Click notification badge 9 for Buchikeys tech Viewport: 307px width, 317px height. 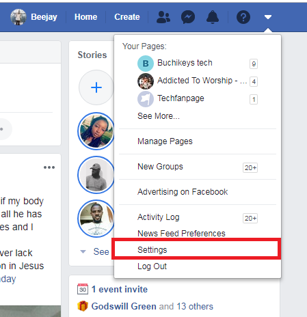tap(254, 64)
